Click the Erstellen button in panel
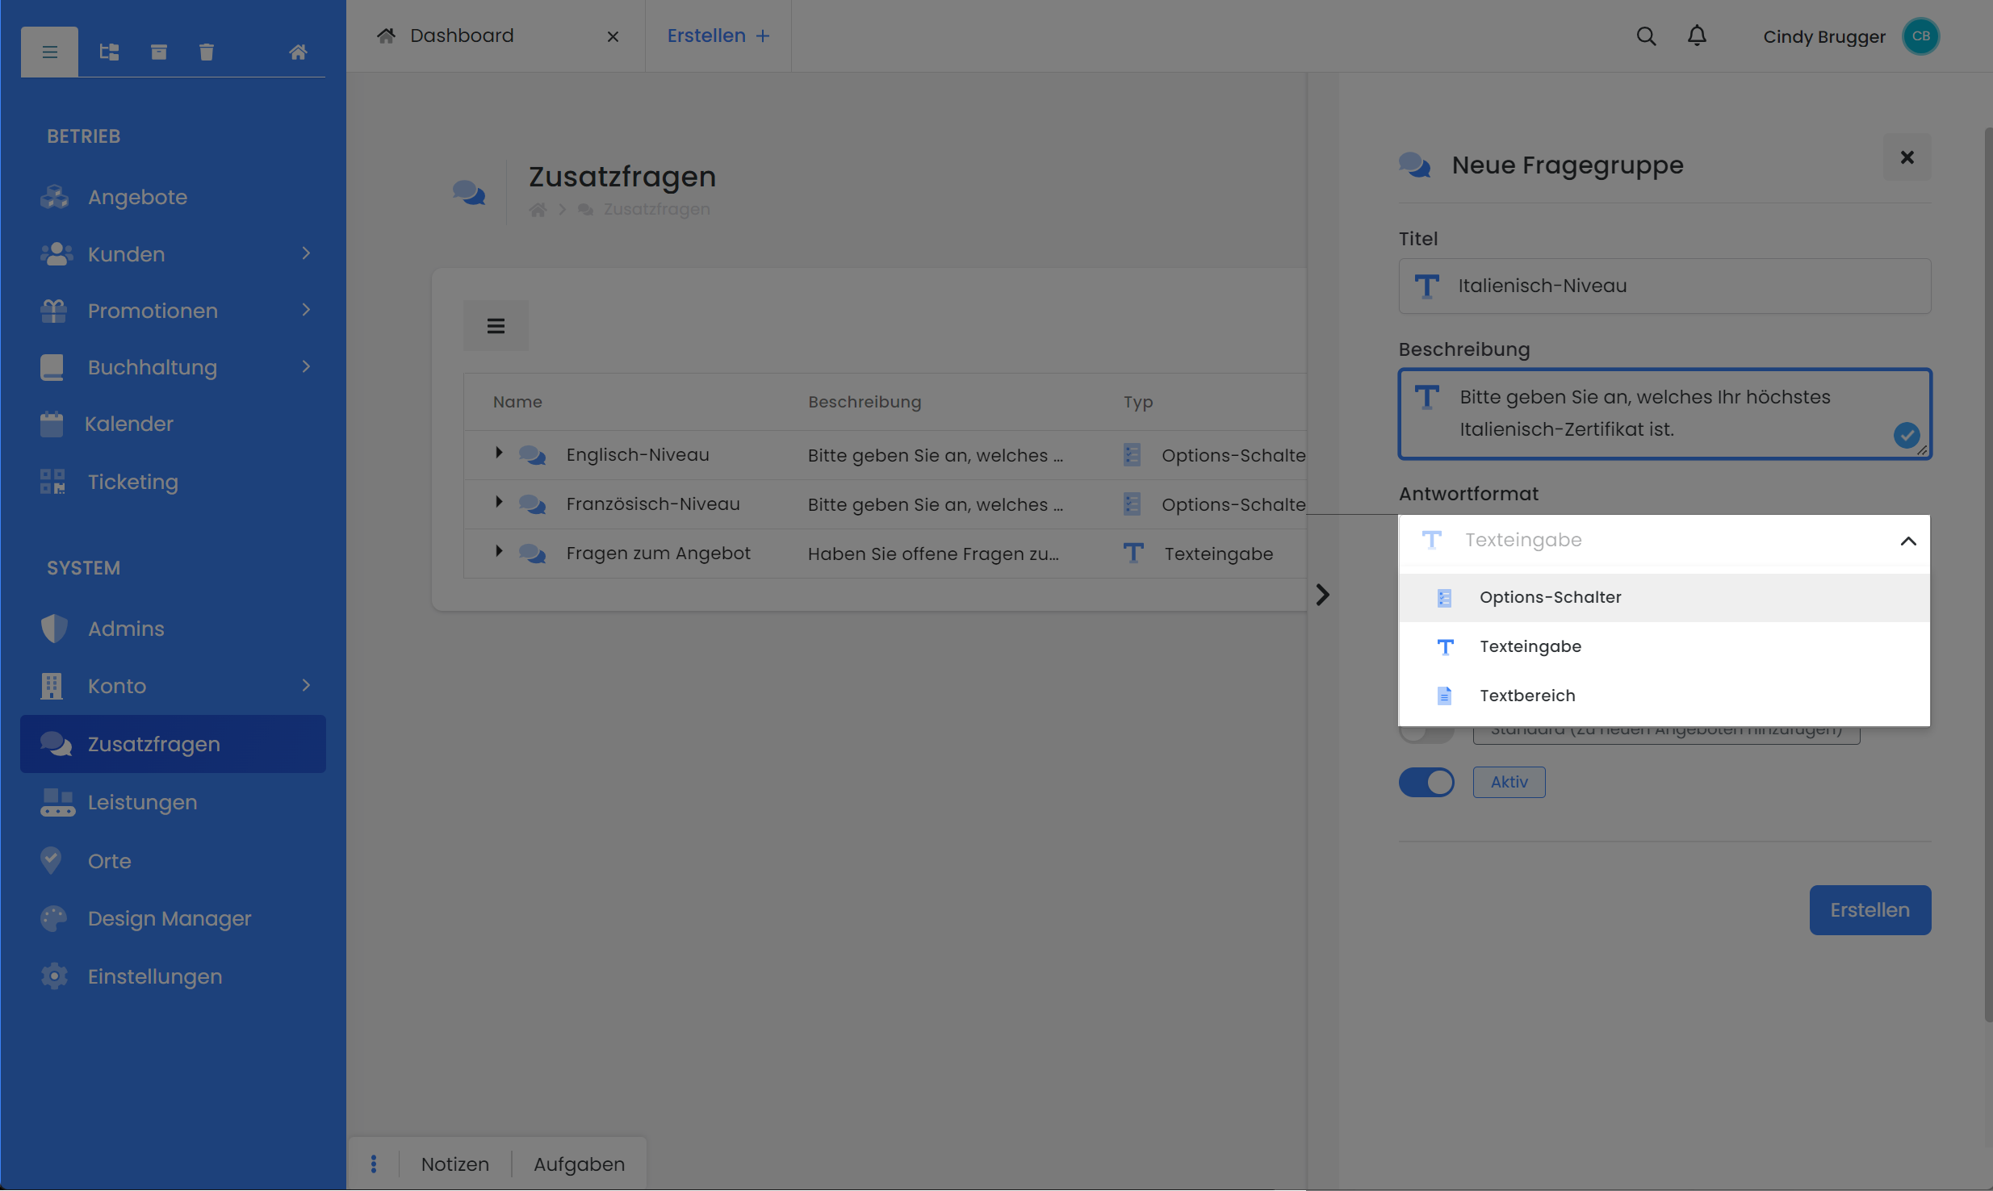 (1869, 910)
